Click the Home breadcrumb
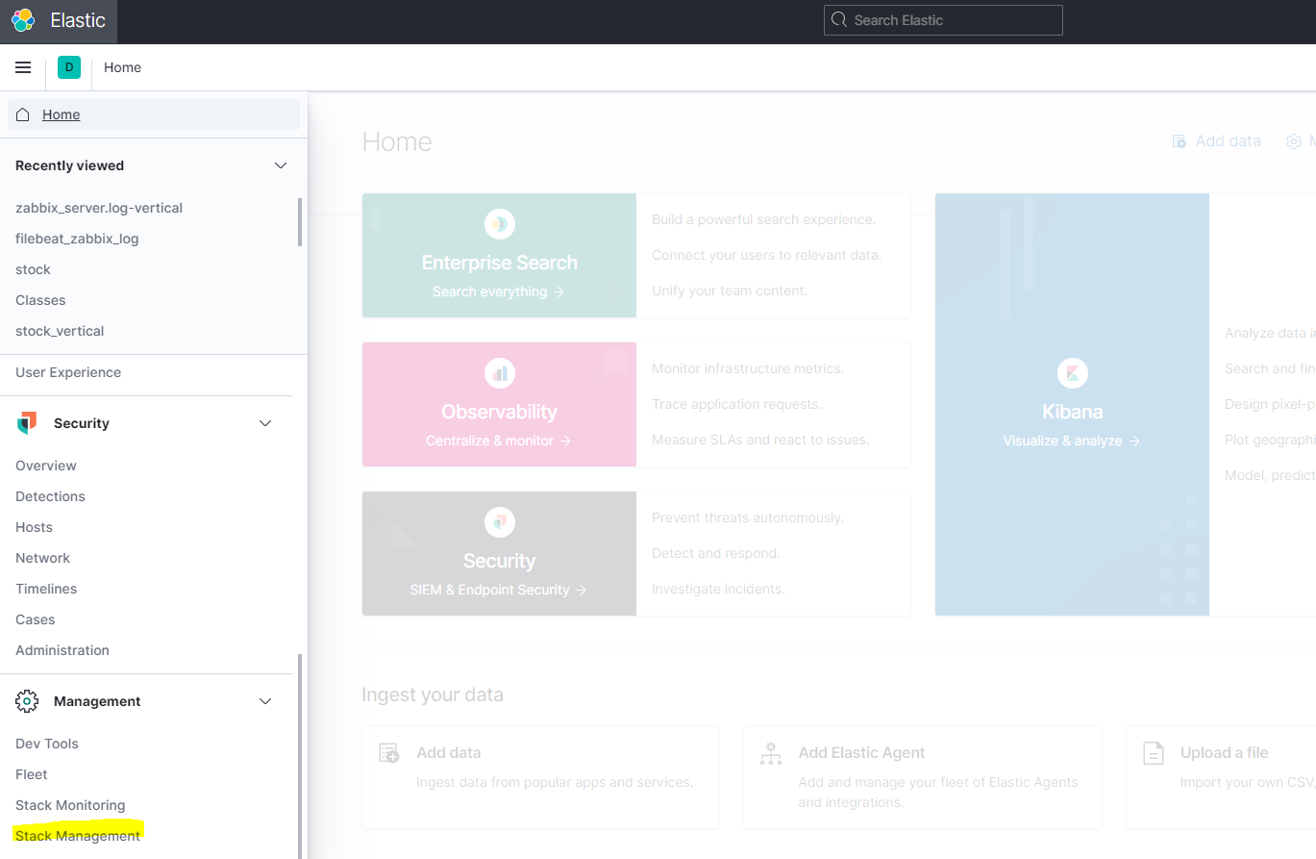The image size is (1316, 859). [x=122, y=67]
